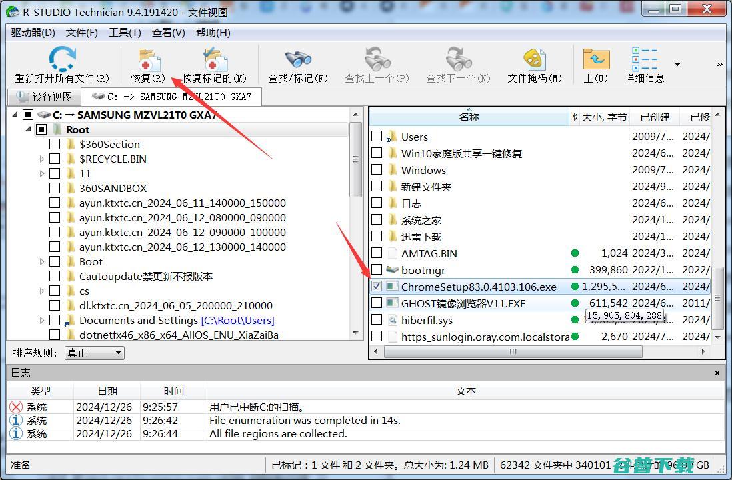Switch to the Device View (设备视图) tab

[45, 97]
